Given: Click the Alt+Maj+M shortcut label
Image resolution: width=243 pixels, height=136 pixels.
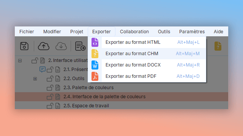Looking at the screenshot, I should tap(188, 54).
